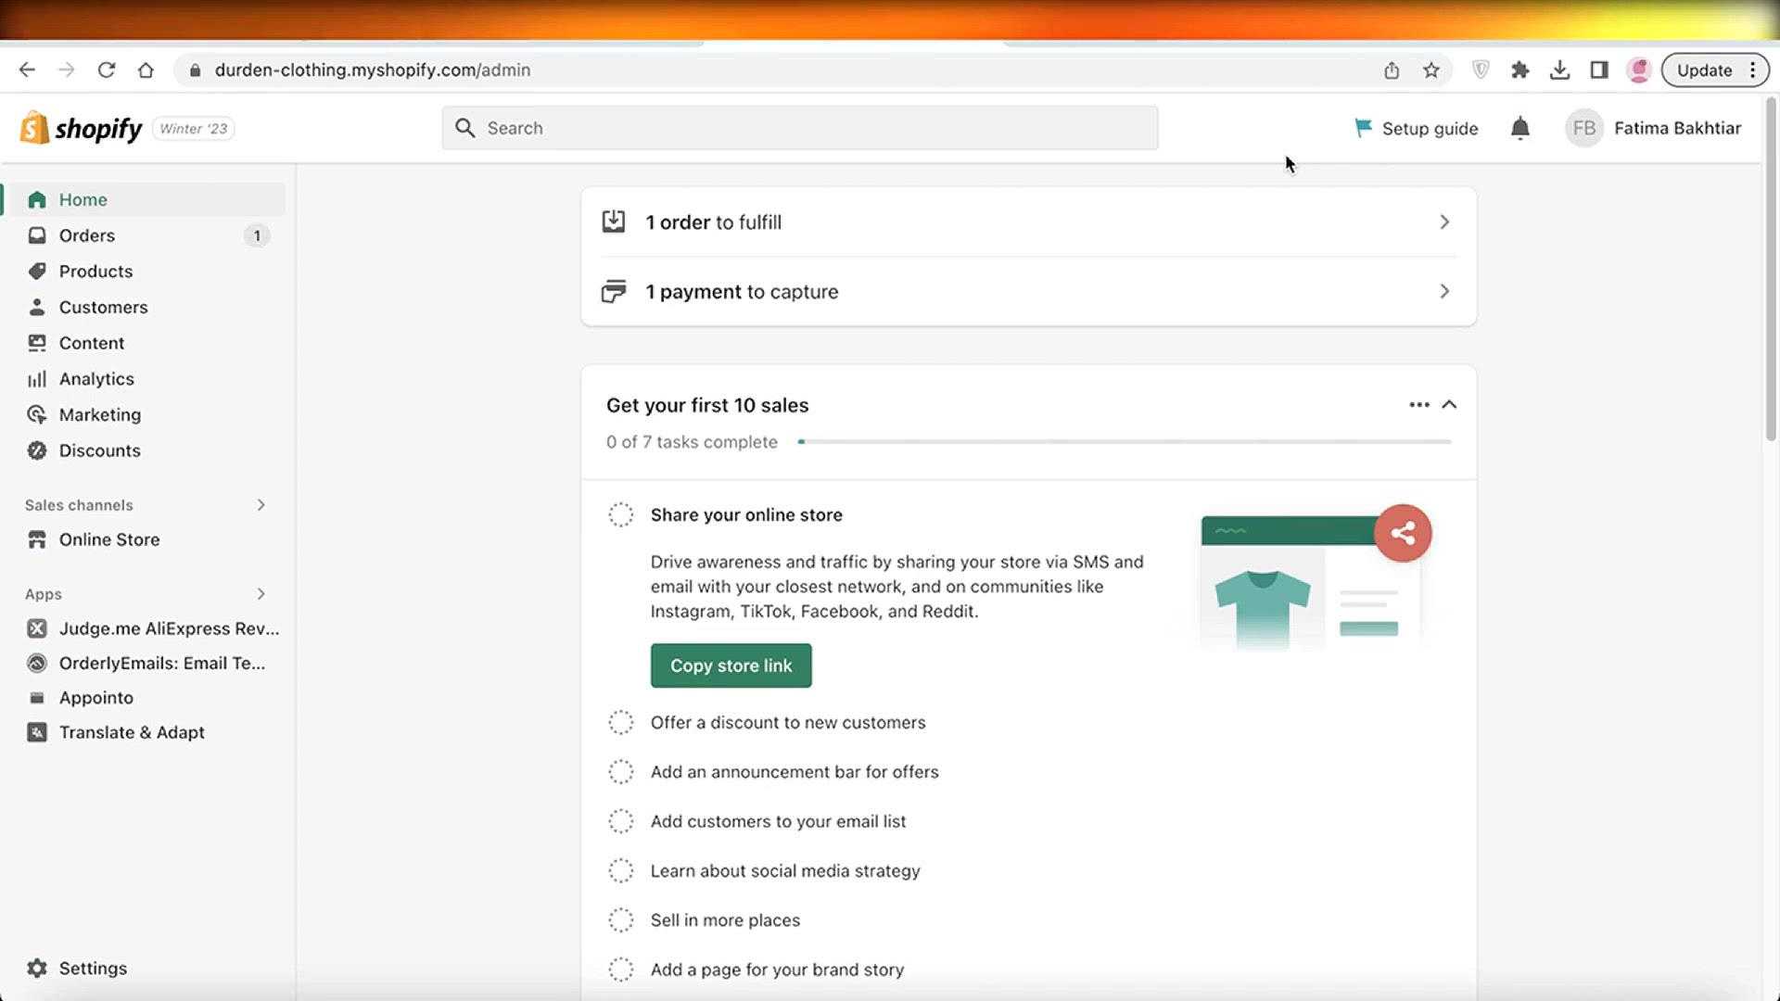Click the Orders count badge 1
Image resolution: width=1780 pixels, height=1001 pixels.
[257, 235]
